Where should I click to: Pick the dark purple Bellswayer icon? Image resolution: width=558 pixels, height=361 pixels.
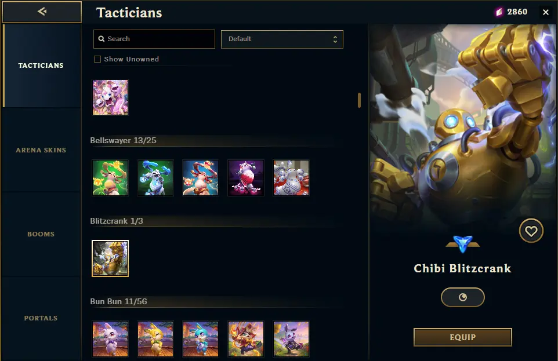[x=246, y=178]
